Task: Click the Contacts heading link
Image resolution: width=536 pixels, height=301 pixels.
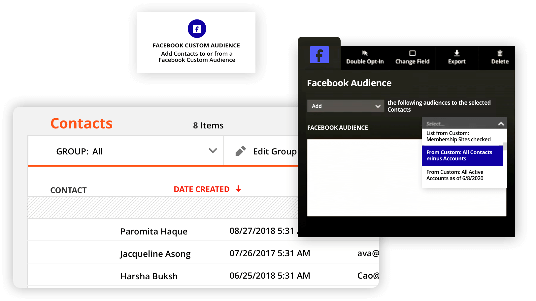Action: point(81,123)
